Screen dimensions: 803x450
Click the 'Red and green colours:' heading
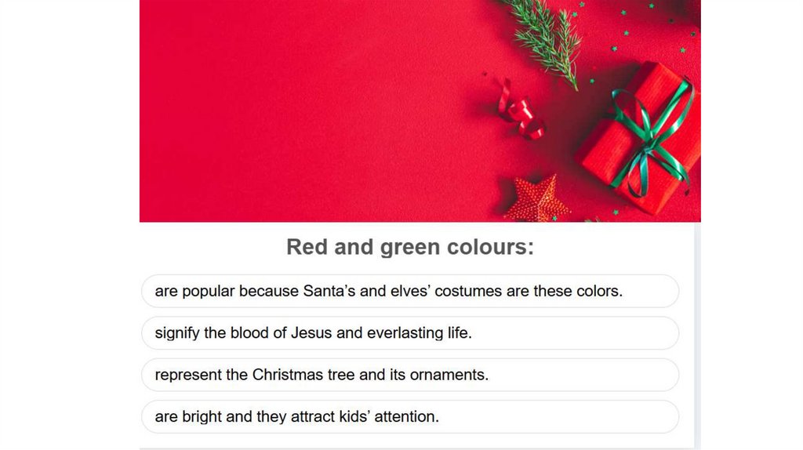409,247
